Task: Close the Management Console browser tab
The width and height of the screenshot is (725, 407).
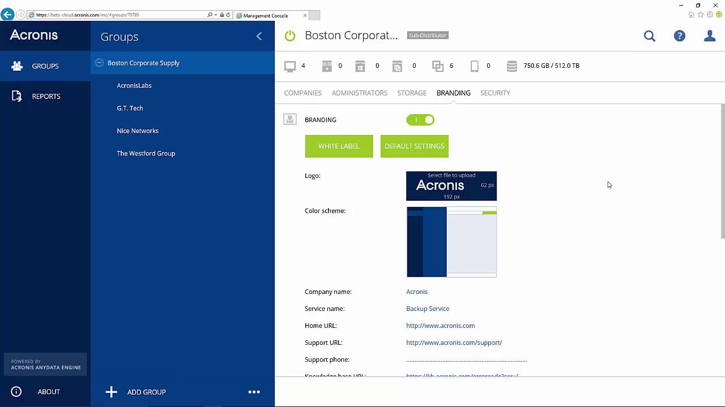Action: pyautogui.click(x=305, y=15)
